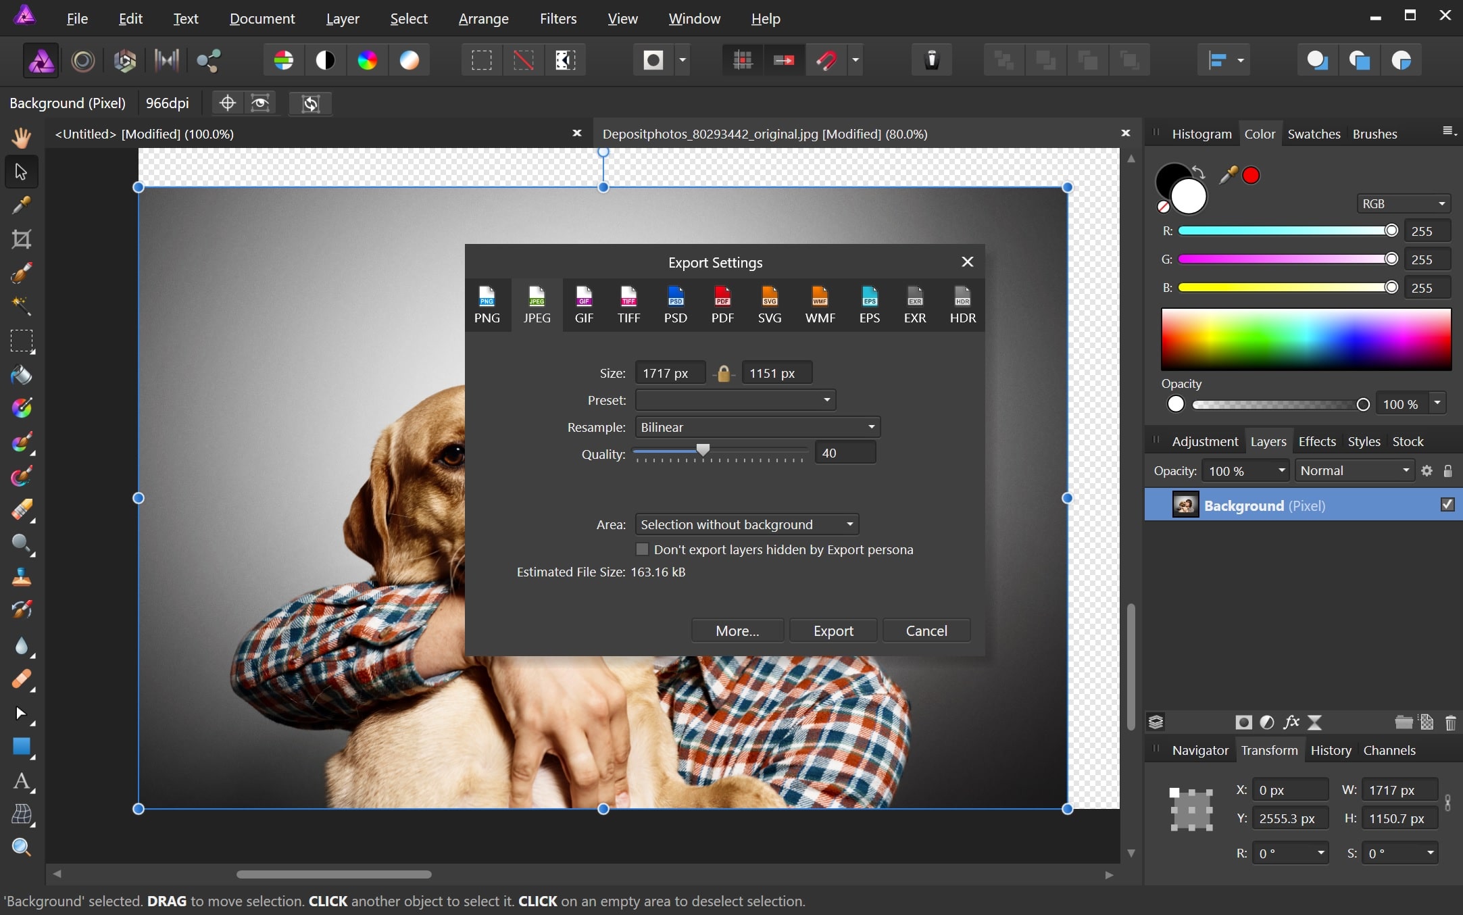Expand the Resample dropdown menu
Viewport: 1463px width, 915px height.
click(755, 427)
